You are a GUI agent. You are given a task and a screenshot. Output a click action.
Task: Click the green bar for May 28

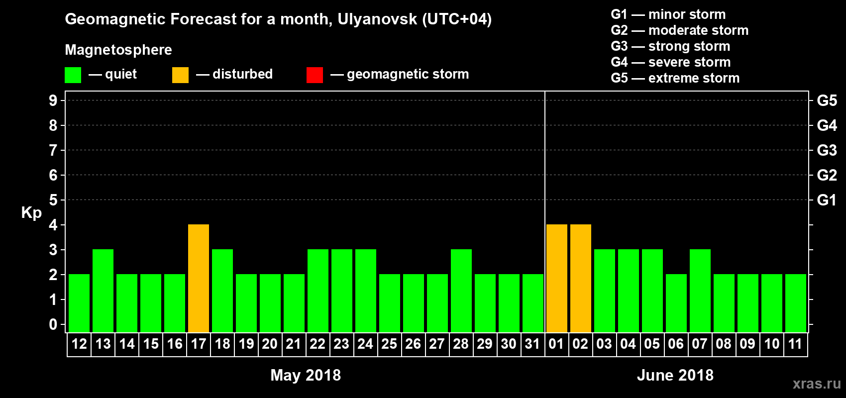(461, 291)
